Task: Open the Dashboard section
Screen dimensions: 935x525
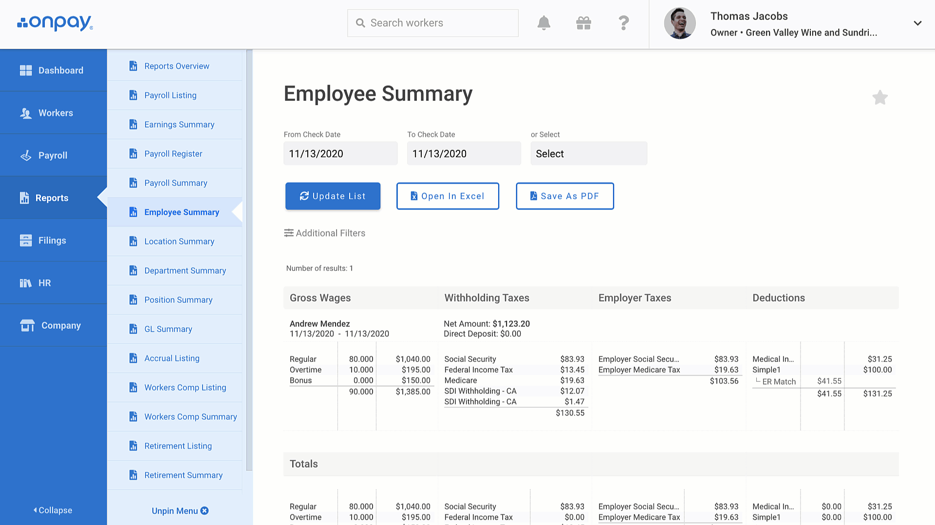Action: pyautogui.click(x=54, y=70)
